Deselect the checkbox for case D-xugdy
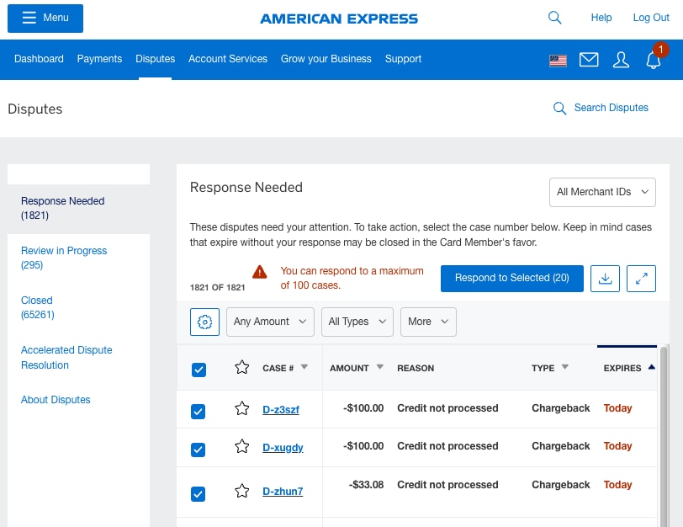 tap(198, 449)
